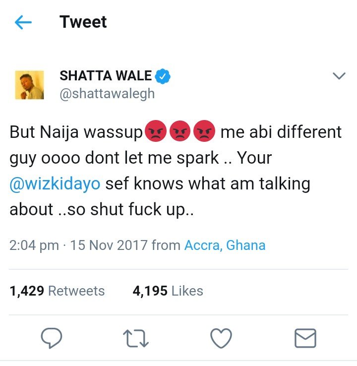Tap the blue verified badge
The image size is (357, 366).
click(163, 76)
